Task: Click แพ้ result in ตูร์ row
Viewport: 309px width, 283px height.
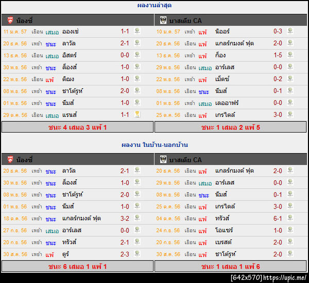Action: click(x=49, y=255)
